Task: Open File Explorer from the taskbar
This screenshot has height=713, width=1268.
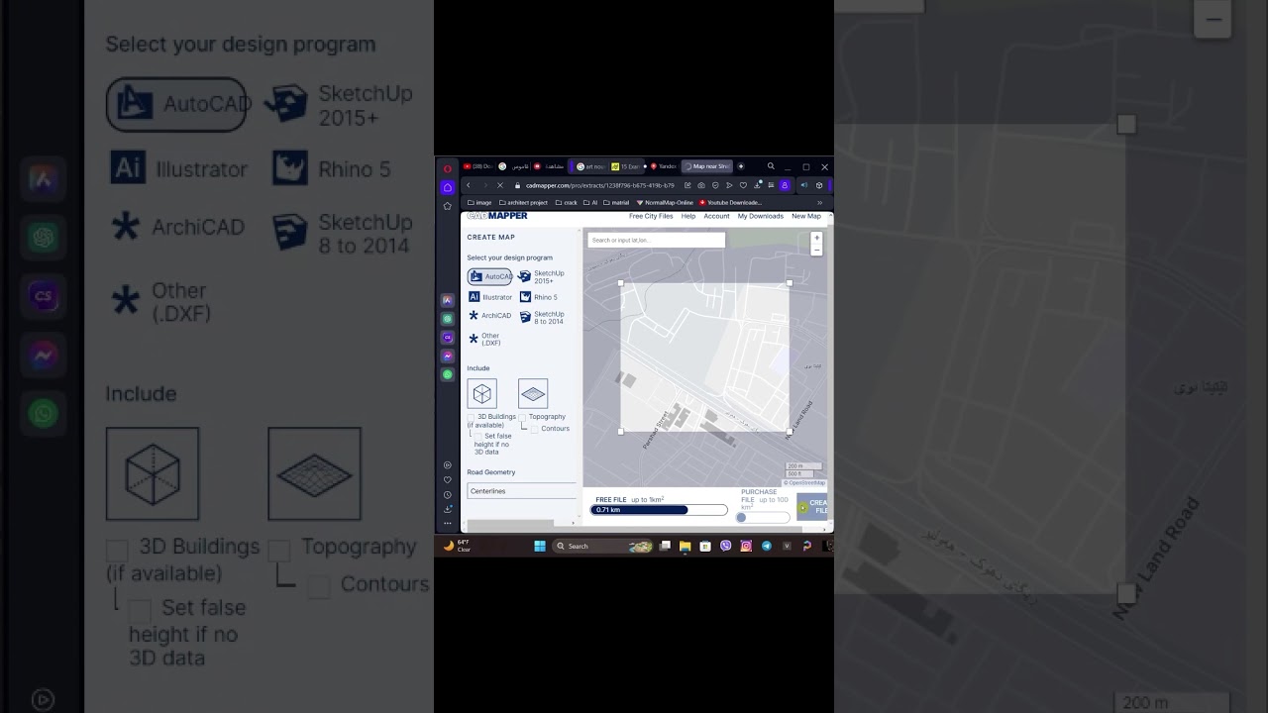Action: (x=685, y=546)
